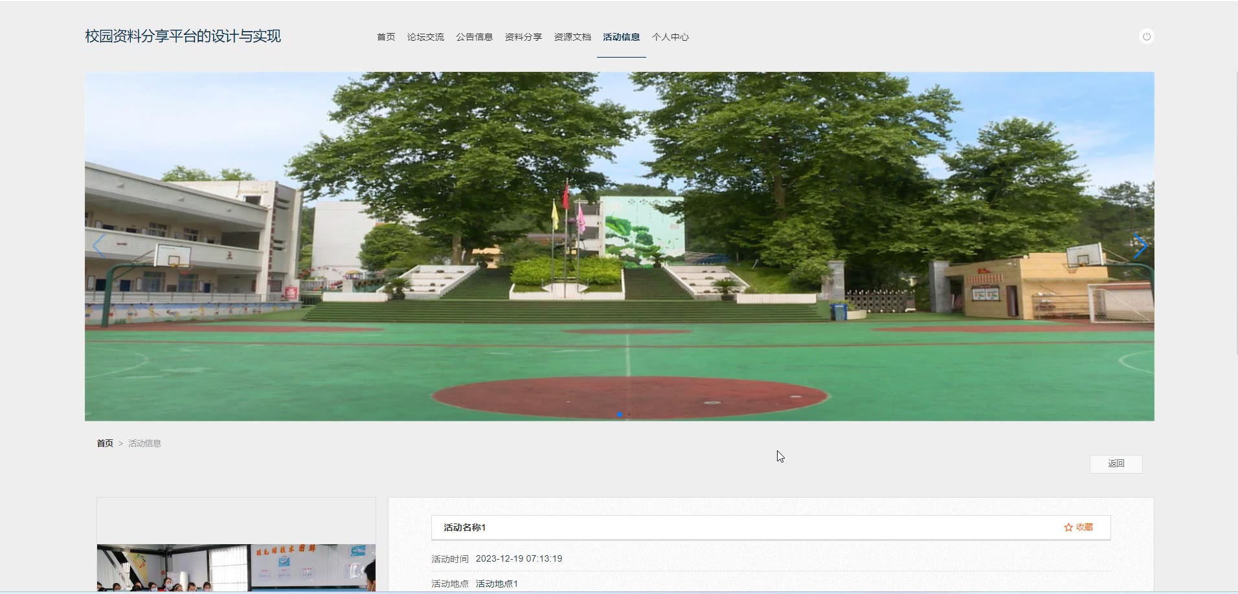The width and height of the screenshot is (1238, 594).
Task: Advance to next carousel slide arrow
Action: 1140,246
